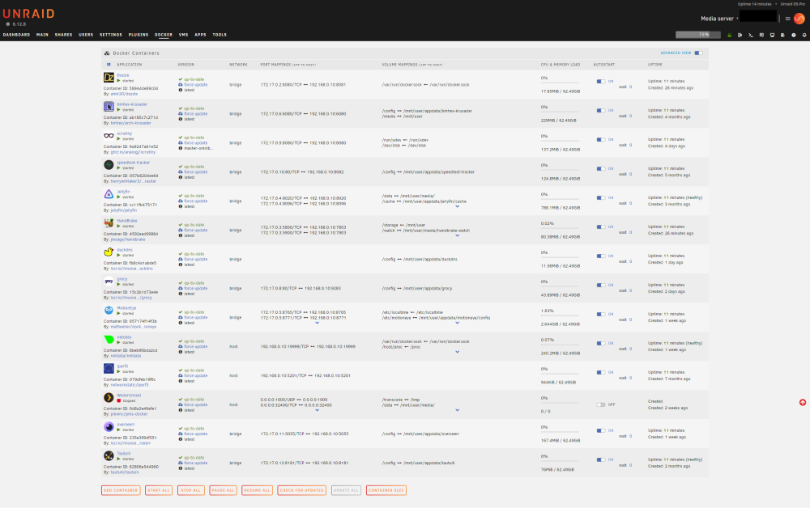Click the logout icon in header
810x508 pixels.
740,35
